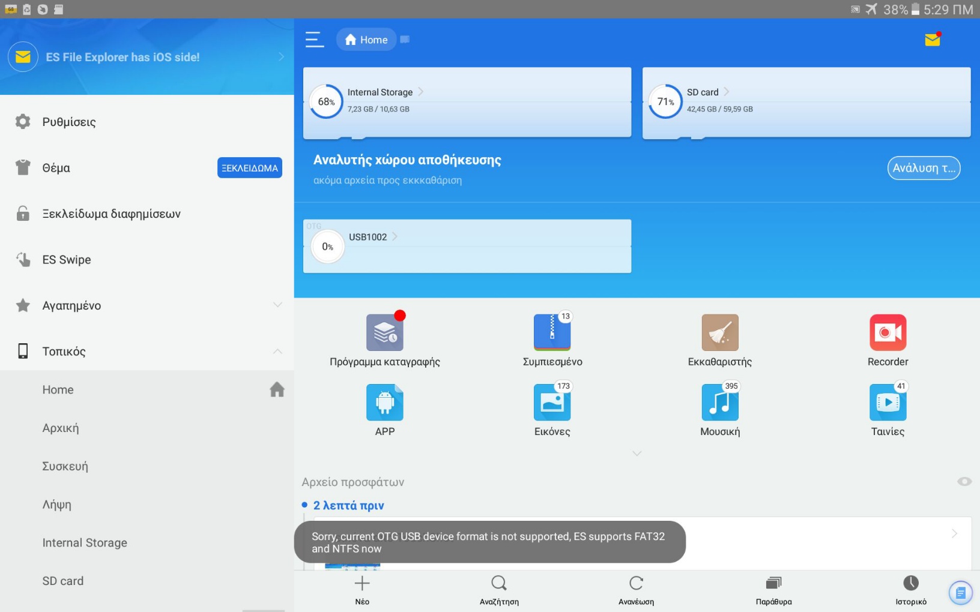Screen dimensions: 980x612
Task: Open the Recorder tool icon
Action: (887, 333)
